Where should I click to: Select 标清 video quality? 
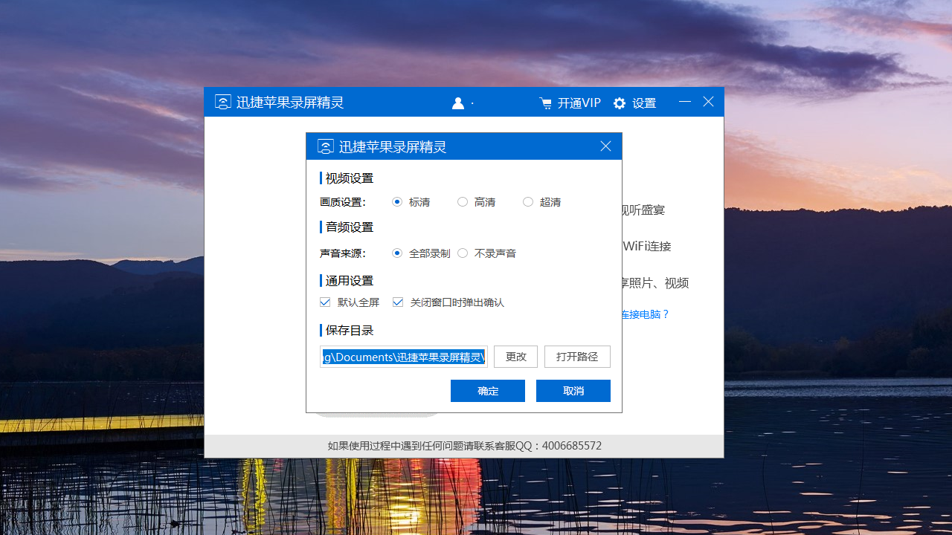(397, 201)
